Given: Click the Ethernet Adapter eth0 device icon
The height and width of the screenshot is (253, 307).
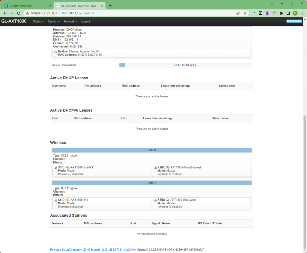Looking at the screenshot, I should click(55, 51).
